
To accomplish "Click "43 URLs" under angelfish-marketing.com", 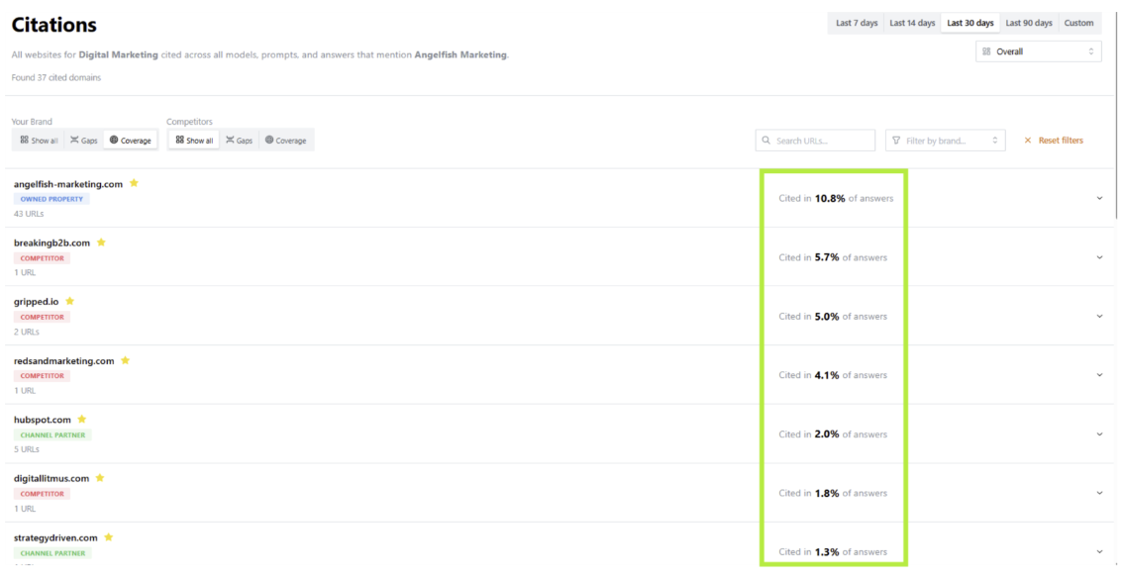I will [x=29, y=213].
